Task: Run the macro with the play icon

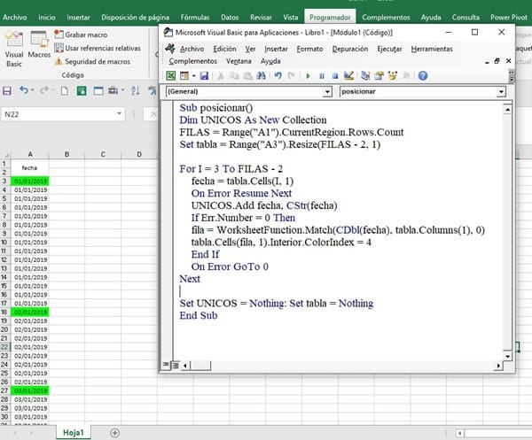Action: [x=309, y=76]
